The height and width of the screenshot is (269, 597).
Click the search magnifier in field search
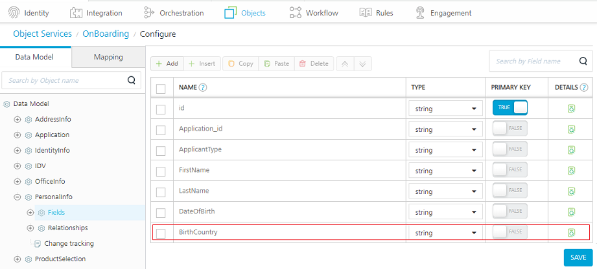point(582,61)
